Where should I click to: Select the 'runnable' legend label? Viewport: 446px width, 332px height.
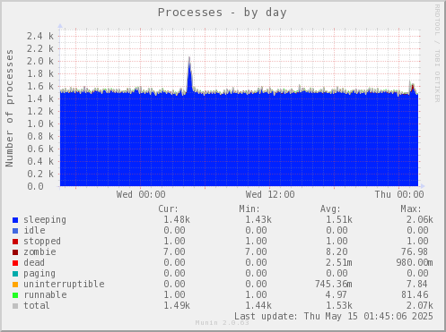click(x=45, y=294)
